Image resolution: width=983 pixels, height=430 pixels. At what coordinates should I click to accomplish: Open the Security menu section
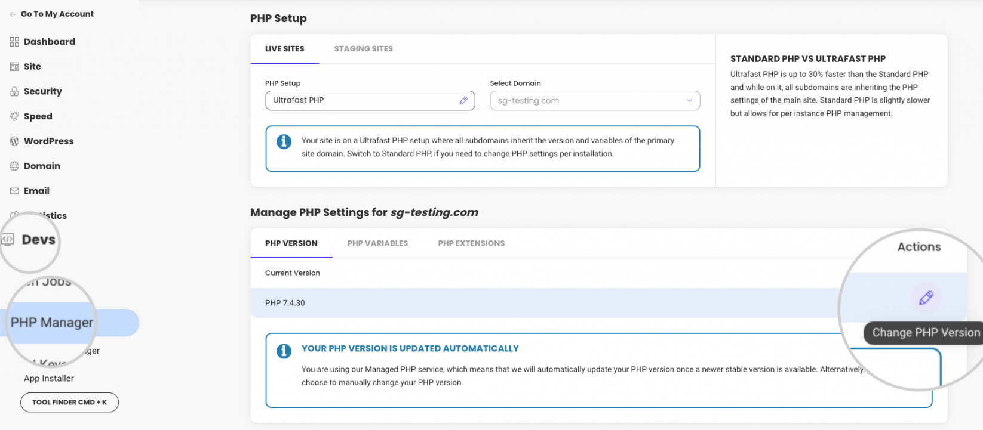pyautogui.click(x=43, y=91)
